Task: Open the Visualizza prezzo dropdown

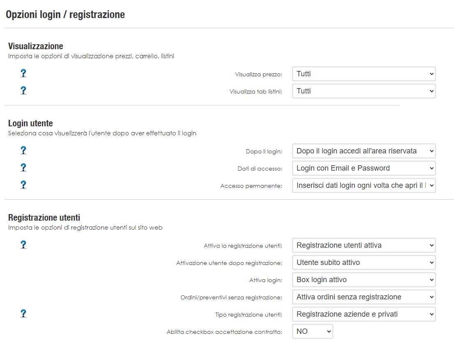Action: [x=364, y=74]
